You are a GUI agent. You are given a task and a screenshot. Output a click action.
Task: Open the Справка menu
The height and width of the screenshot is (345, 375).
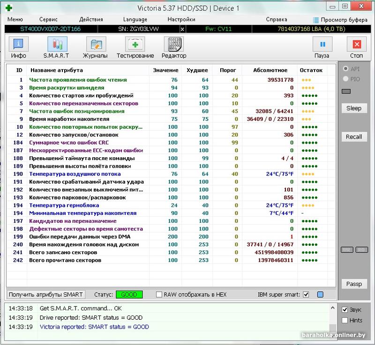[277, 19]
